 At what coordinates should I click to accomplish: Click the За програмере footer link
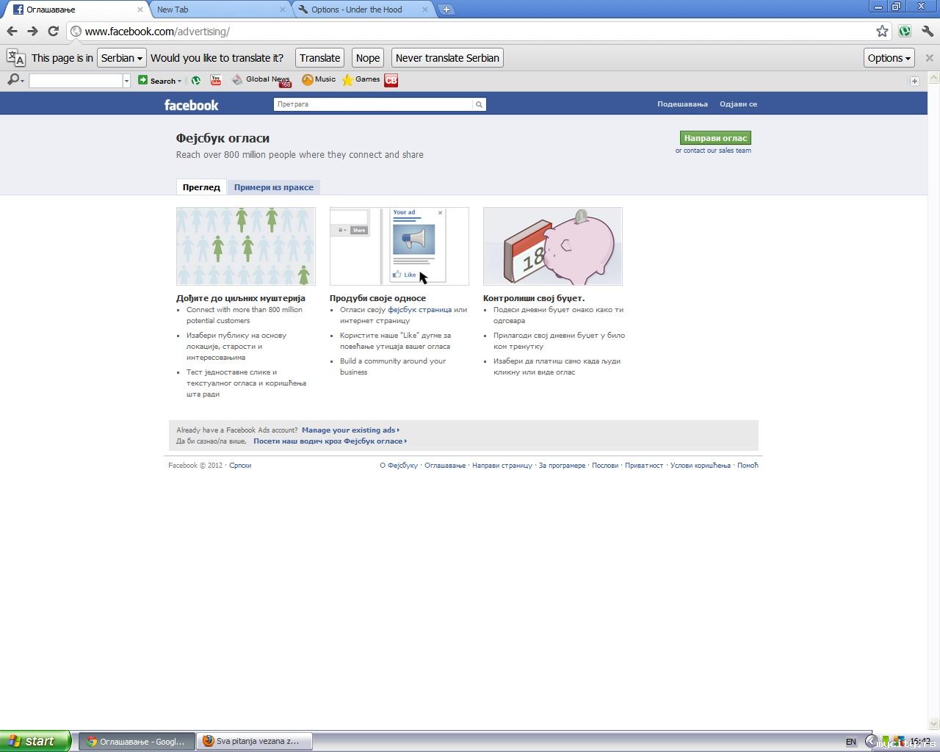pyautogui.click(x=562, y=466)
